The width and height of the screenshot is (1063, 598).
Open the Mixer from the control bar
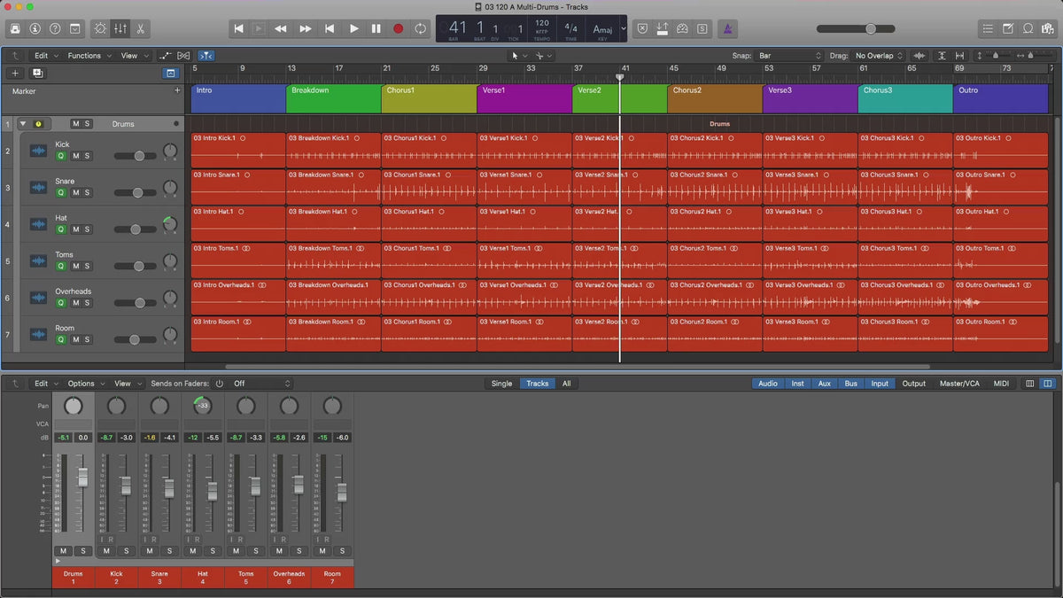tap(120, 28)
